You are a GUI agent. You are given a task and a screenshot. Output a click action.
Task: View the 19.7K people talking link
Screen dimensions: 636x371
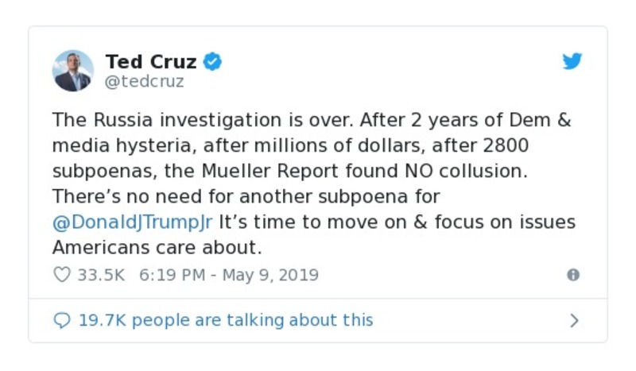[225, 320]
